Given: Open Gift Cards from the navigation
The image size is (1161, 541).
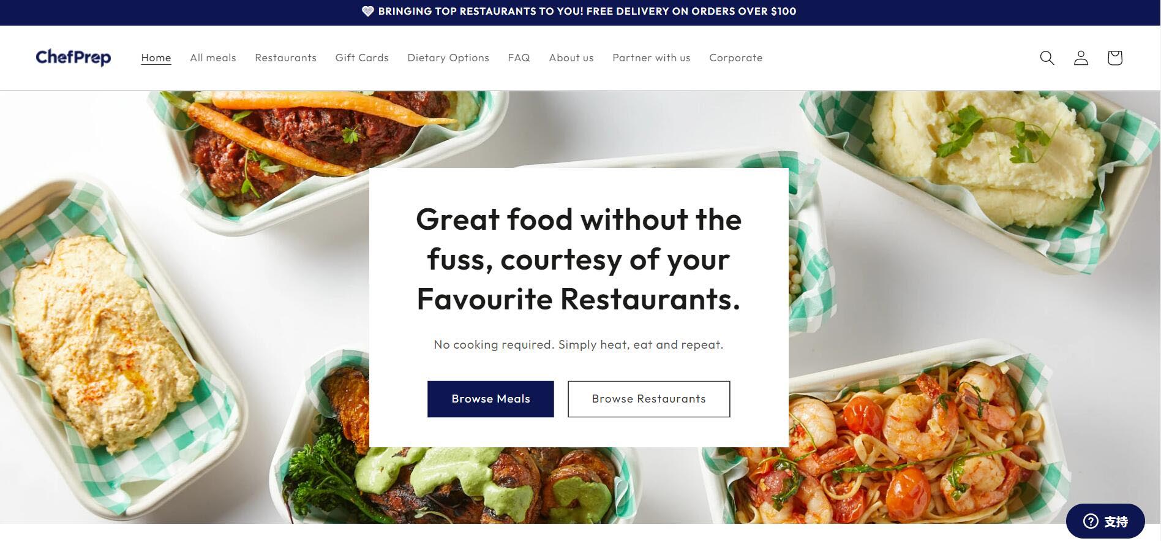Looking at the screenshot, I should [x=362, y=58].
